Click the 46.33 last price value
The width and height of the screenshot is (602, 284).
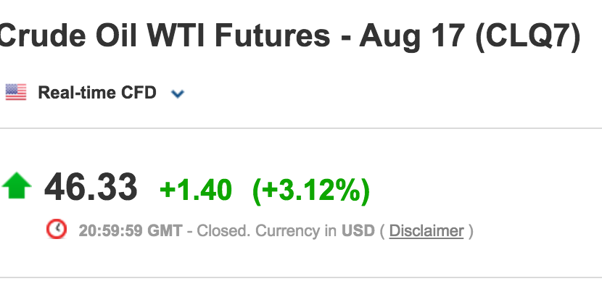91,188
